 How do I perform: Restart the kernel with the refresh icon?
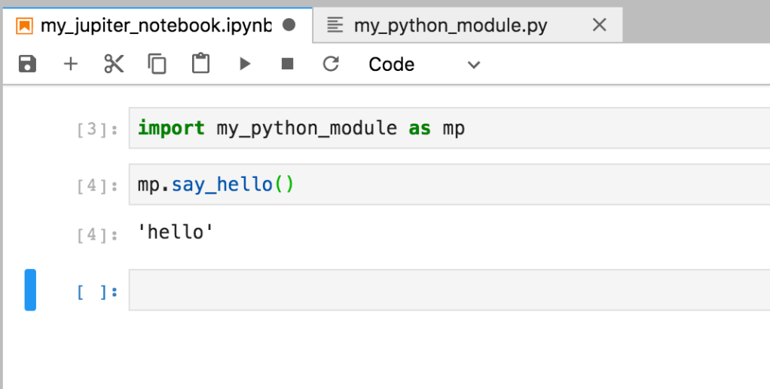coord(331,64)
